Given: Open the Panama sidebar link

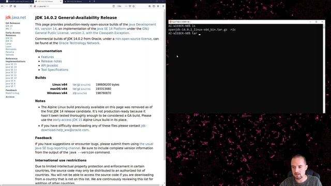Looking at the screenshot, I should pyautogui.click(x=10, y=52).
